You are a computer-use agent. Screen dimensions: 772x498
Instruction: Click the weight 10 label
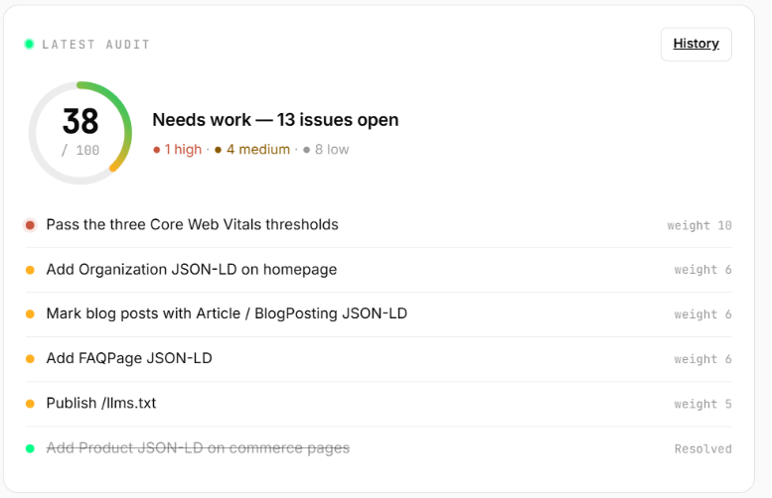point(699,225)
